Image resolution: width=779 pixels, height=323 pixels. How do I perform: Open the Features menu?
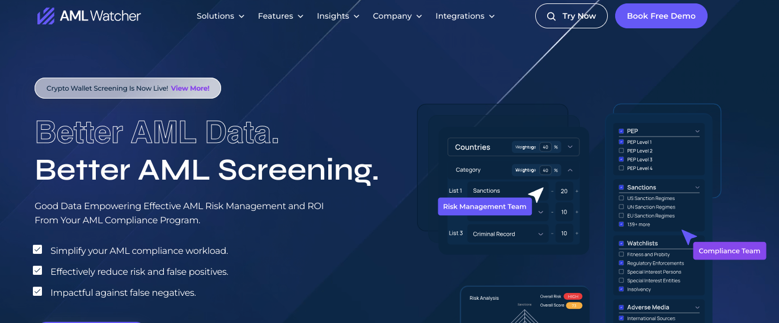coord(281,16)
